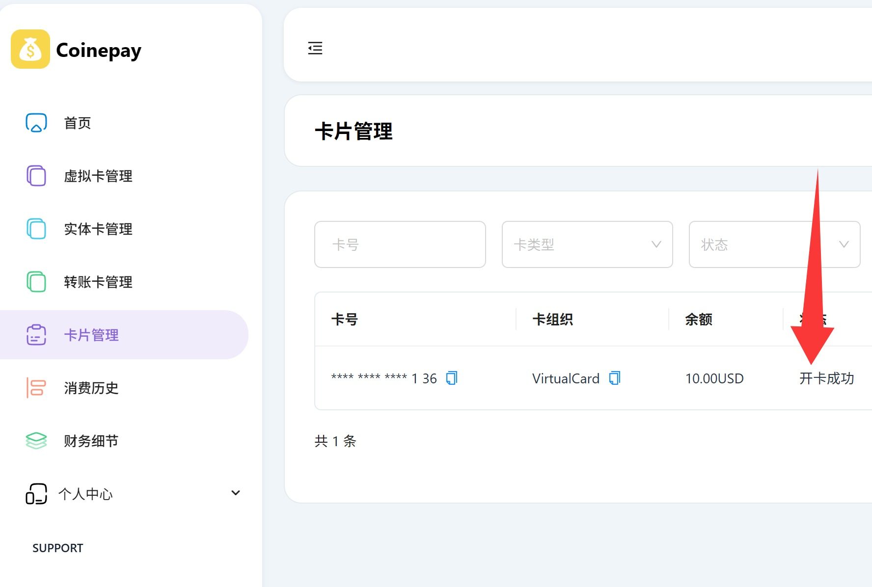Copy the masked card number

(452, 378)
